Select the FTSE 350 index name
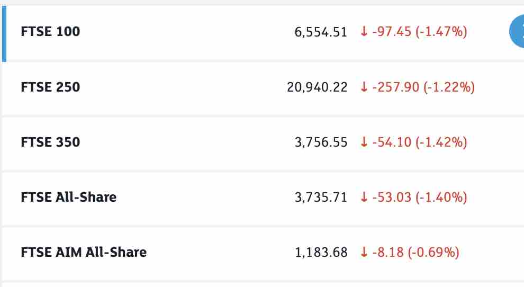The image size is (524, 287). click(x=50, y=142)
